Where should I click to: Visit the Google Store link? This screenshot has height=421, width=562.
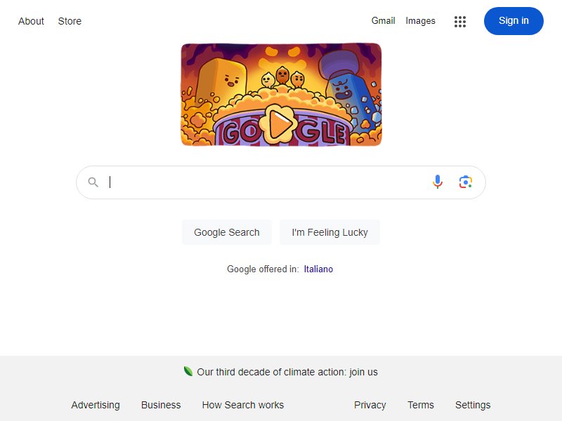[70, 21]
